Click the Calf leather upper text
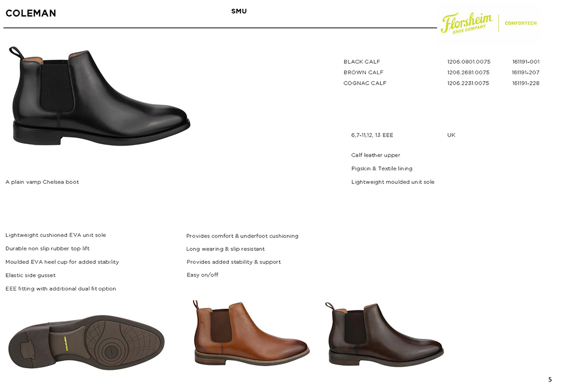The width and height of the screenshot is (562, 385). [376, 155]
